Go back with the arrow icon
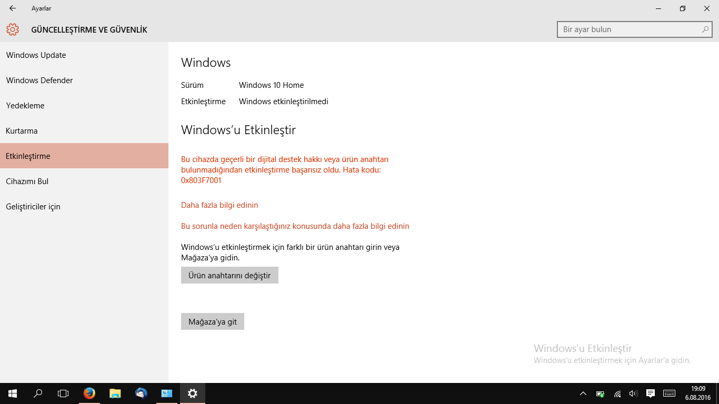Screen dimensions: 719x404 [13, 8]
